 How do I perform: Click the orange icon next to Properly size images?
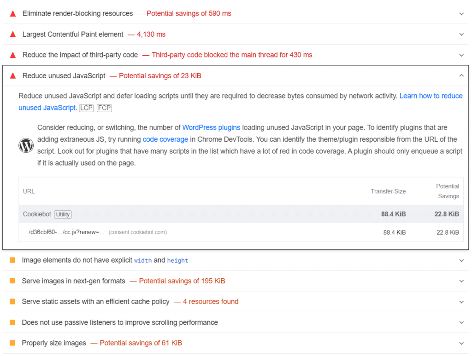12,343
